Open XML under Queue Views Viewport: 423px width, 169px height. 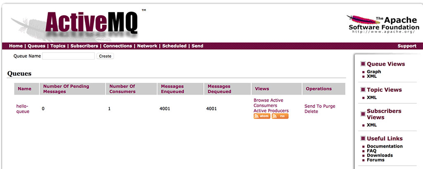coord(372,76)
